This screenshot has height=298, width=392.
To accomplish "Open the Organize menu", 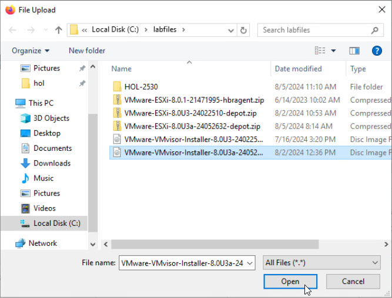I will click(x=30, y=50).
